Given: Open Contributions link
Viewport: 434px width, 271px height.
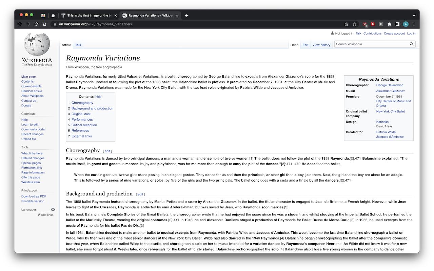Looking at the screenshot, I should (372, 34).
